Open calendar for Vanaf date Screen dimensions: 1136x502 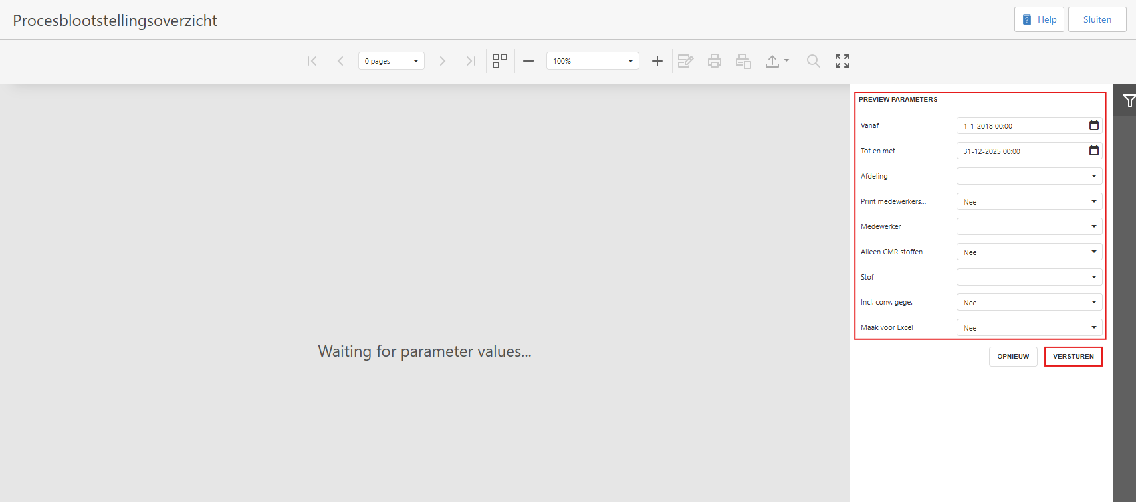tap(1094, 126)
